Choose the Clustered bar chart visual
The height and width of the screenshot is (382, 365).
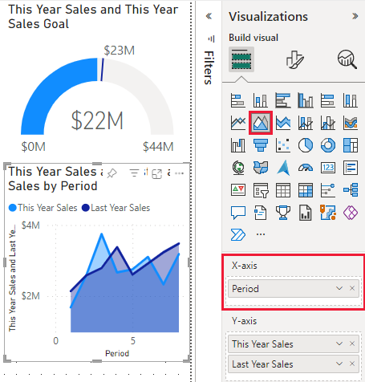283,100
